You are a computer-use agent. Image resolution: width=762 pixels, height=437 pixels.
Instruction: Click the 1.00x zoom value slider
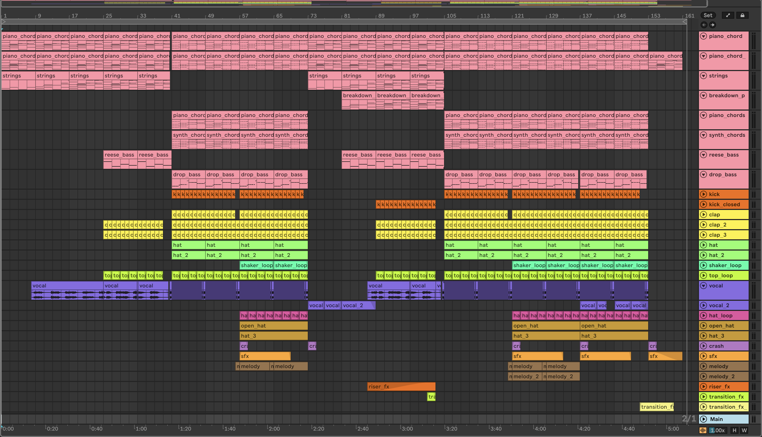[x=717, y=430]
